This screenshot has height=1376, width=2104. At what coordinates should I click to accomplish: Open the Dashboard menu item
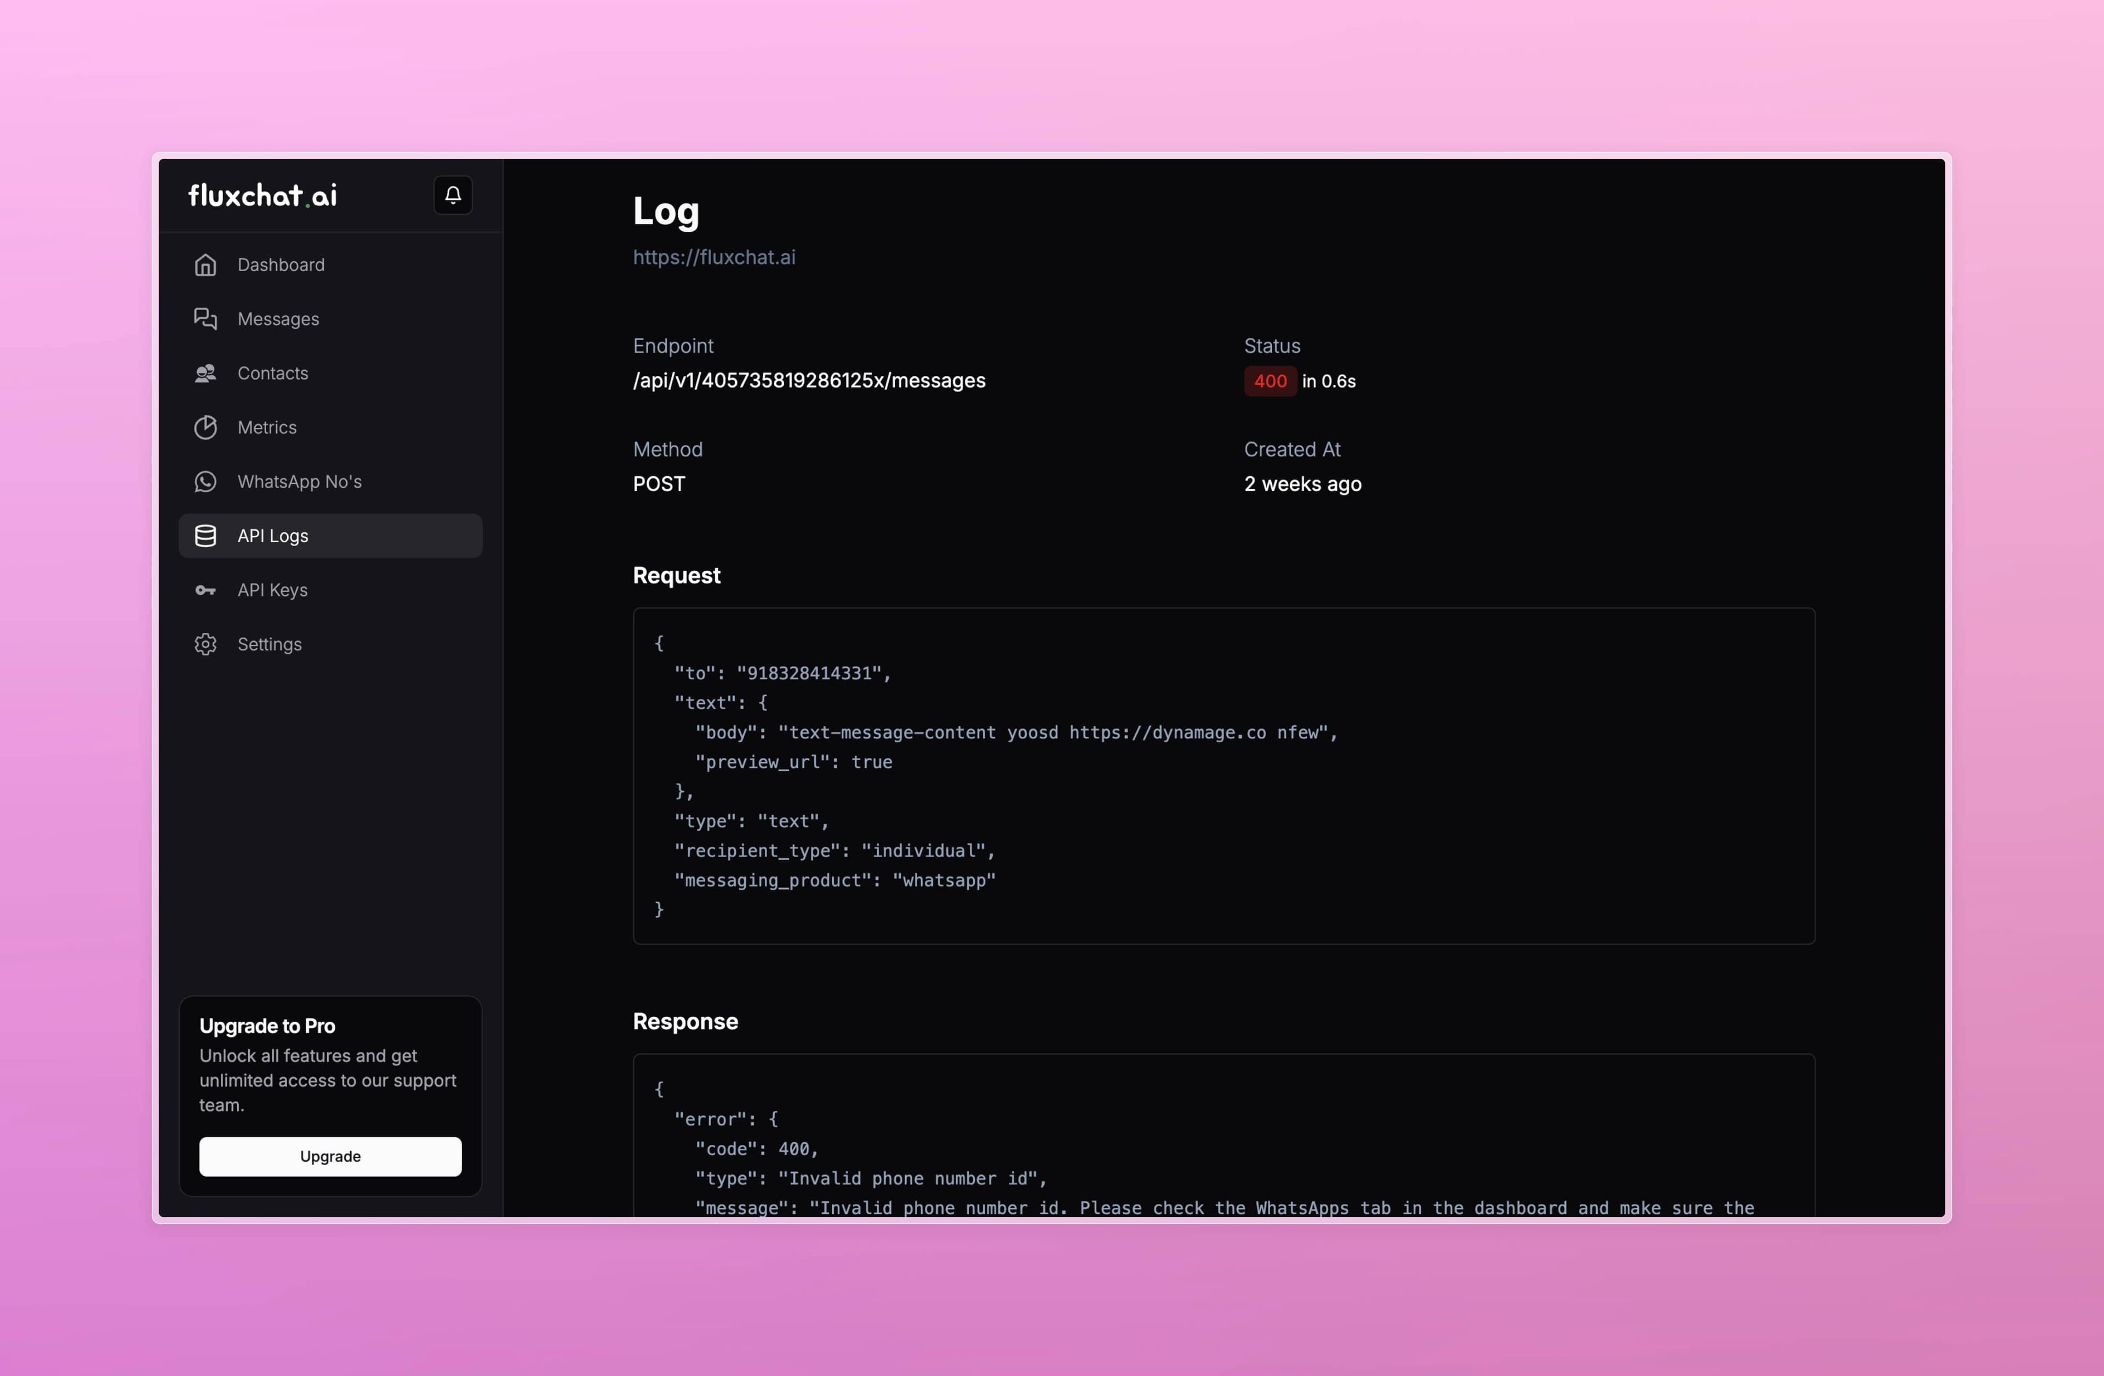click(x=280, y=265)
